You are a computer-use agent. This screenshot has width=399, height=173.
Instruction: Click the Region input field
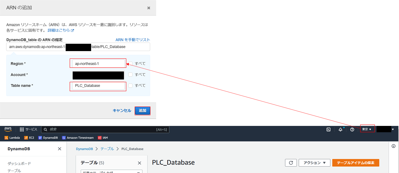(99, 63)
